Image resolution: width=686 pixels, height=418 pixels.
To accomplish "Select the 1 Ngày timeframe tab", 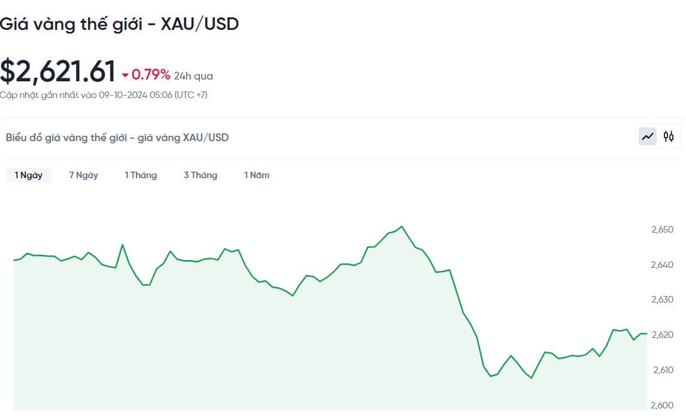I will (29, 175).
